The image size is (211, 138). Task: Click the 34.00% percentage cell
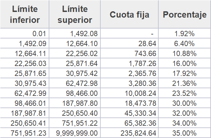[x=185, y=123]
